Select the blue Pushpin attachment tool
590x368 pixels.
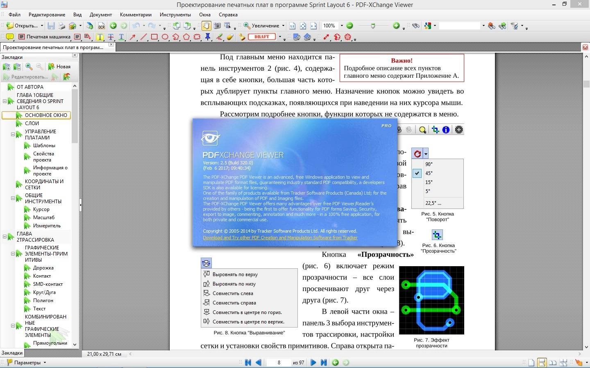click(208, 37)
